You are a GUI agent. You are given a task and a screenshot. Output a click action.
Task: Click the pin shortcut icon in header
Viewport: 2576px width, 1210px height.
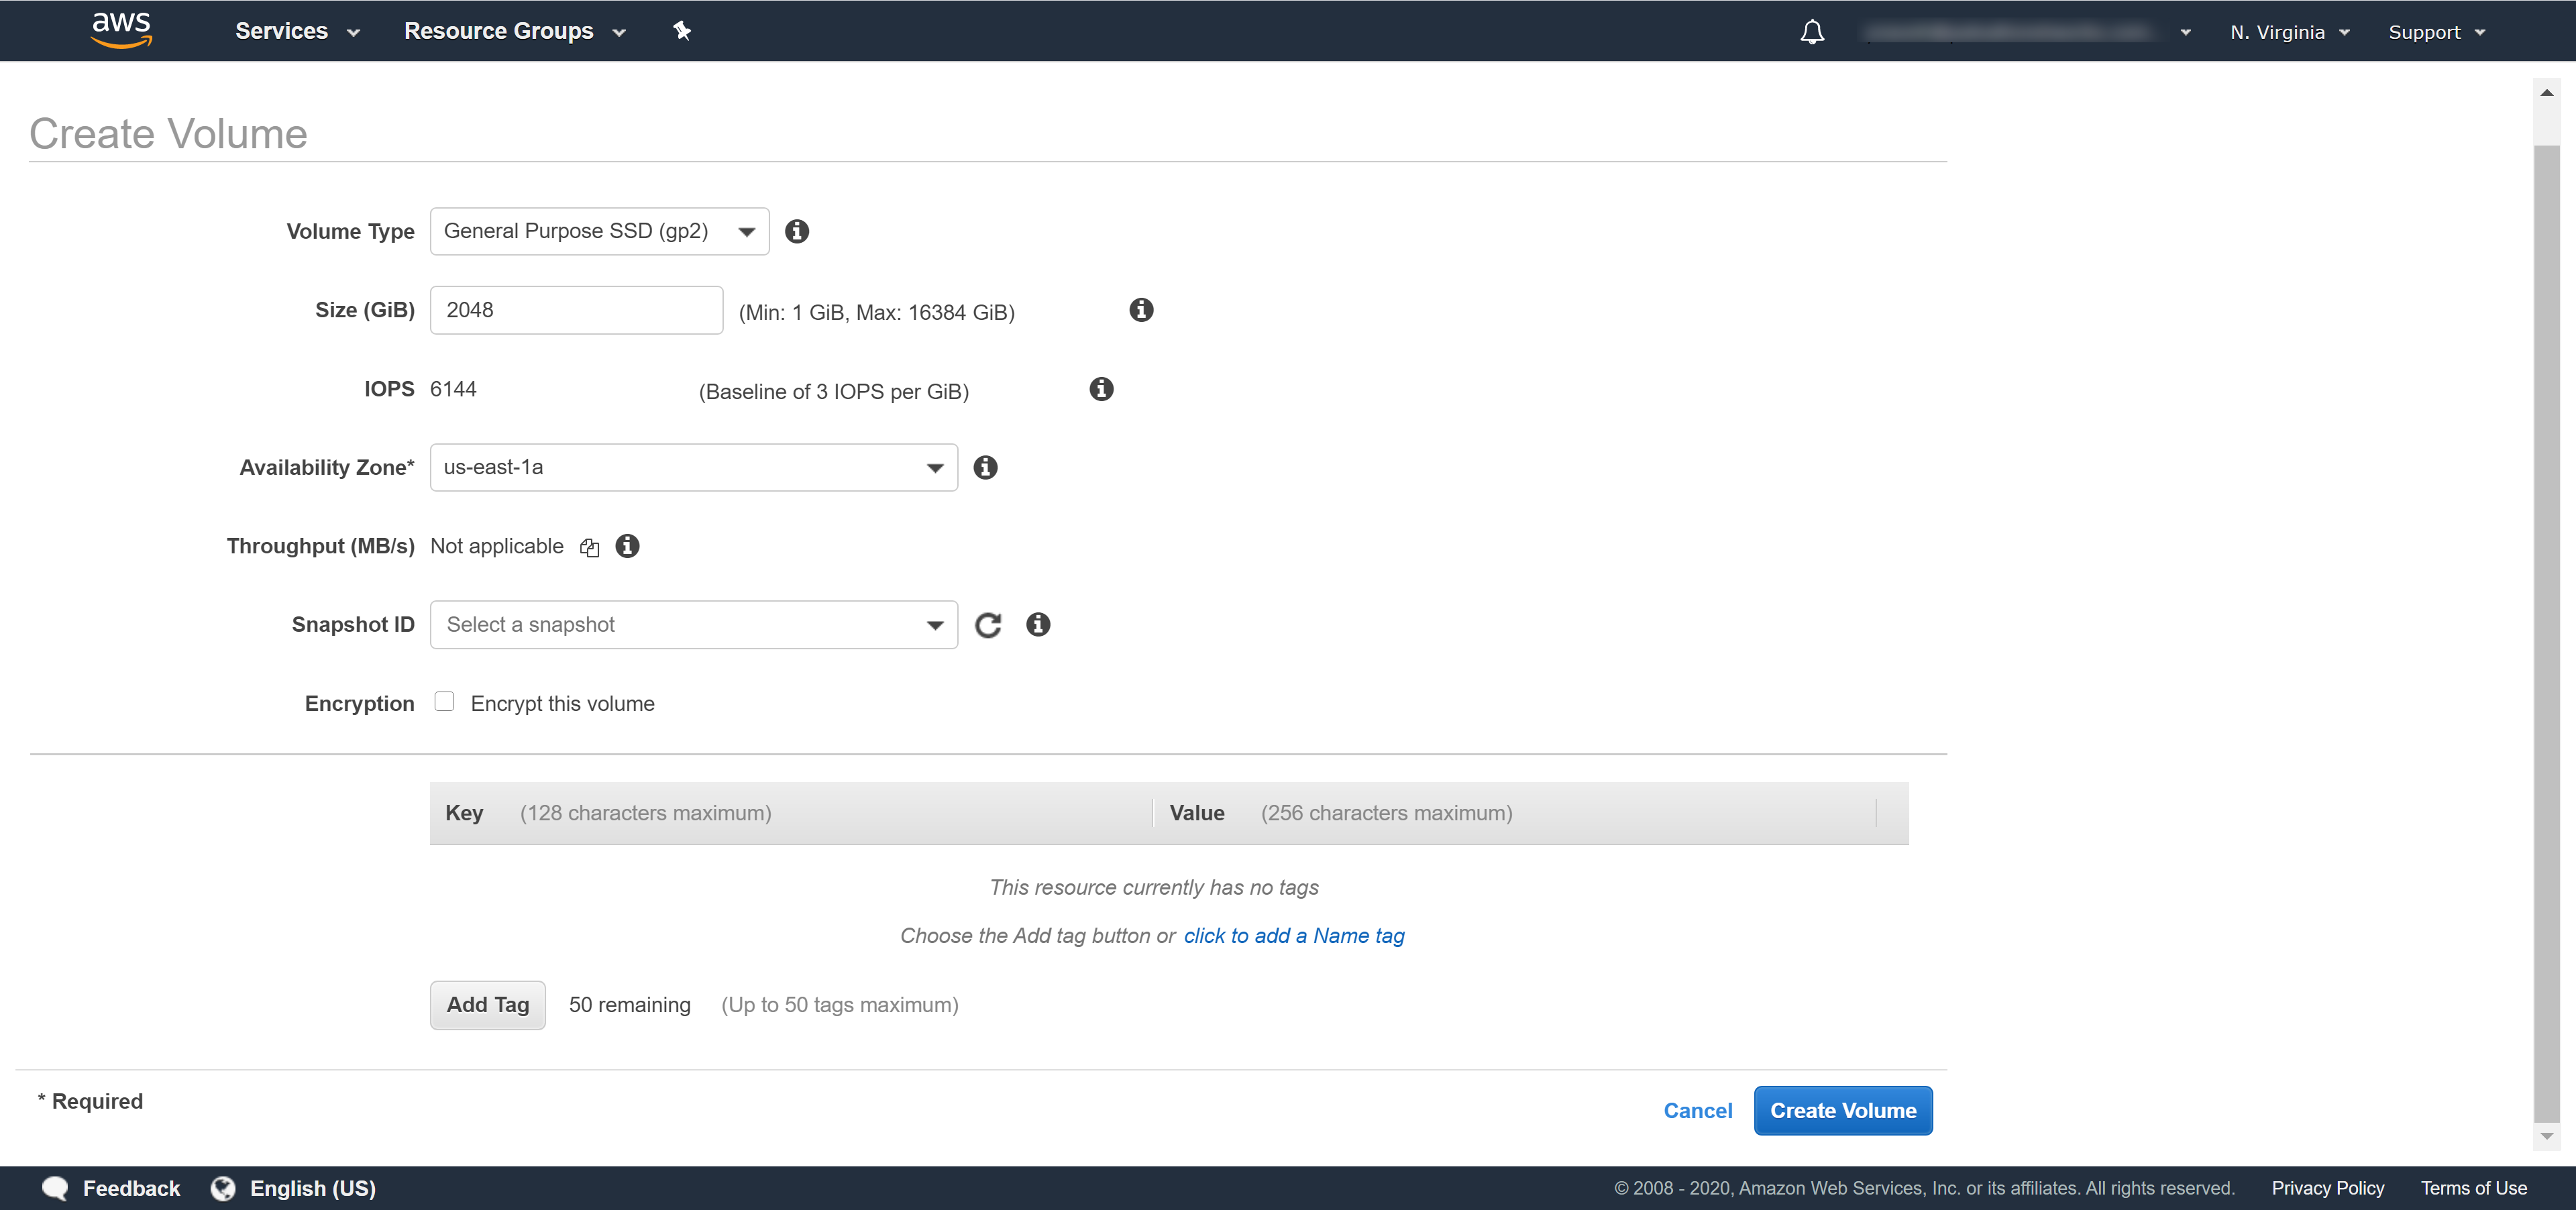[x=682, y=31]
